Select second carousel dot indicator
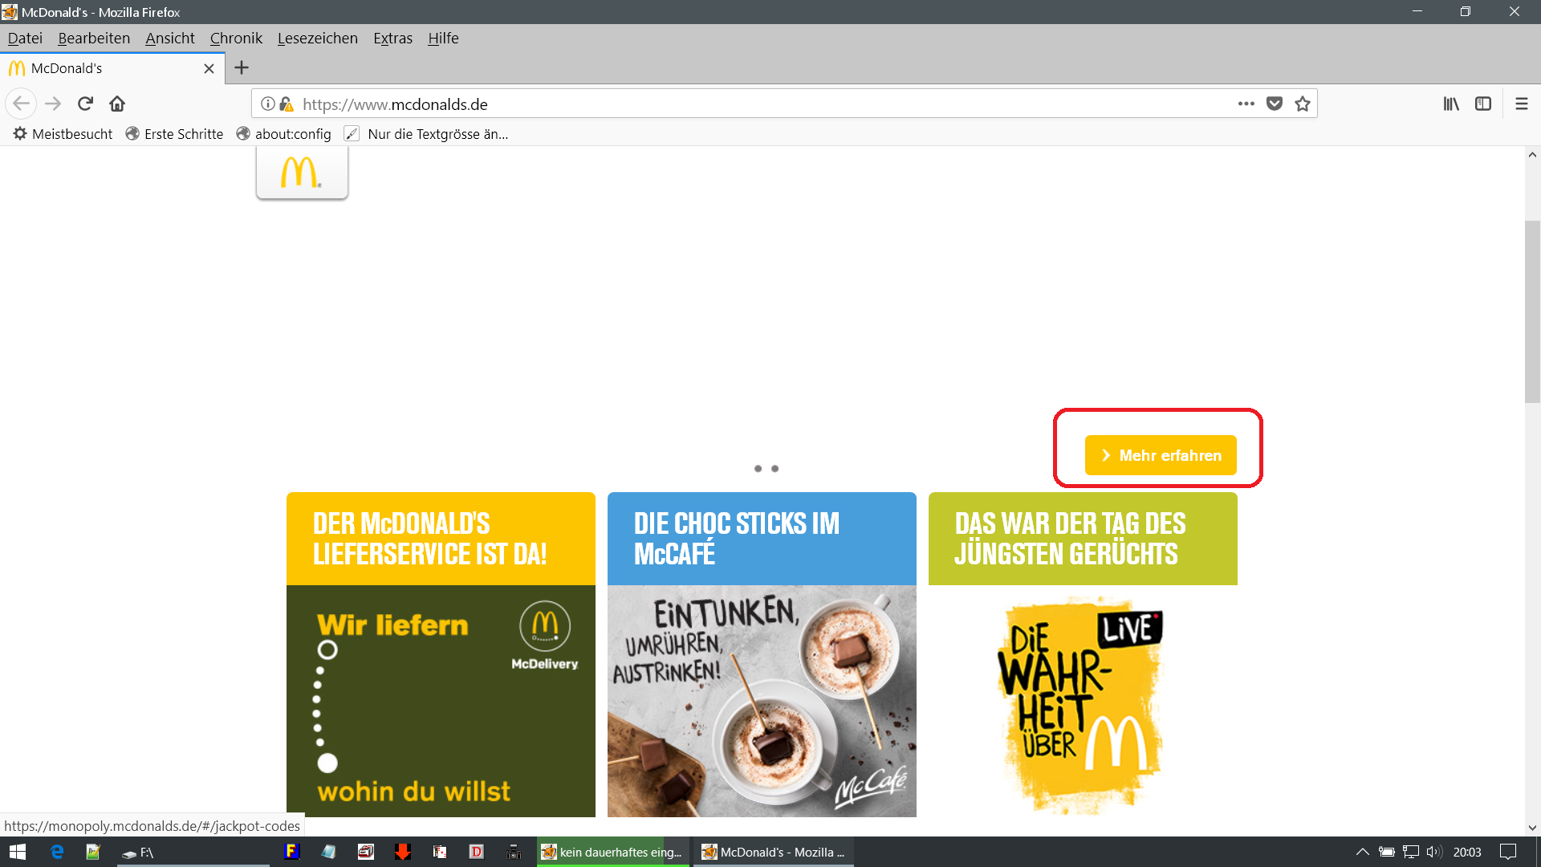1541x867 pixels. [x=775, y=469]
